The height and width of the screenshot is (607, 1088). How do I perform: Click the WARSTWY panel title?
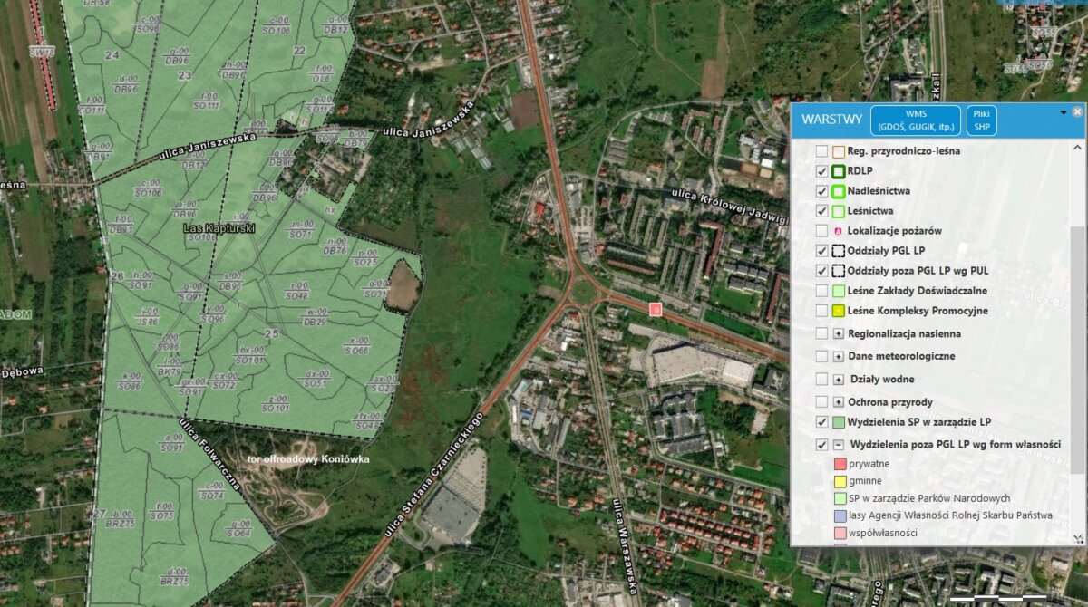coord(831,120)
